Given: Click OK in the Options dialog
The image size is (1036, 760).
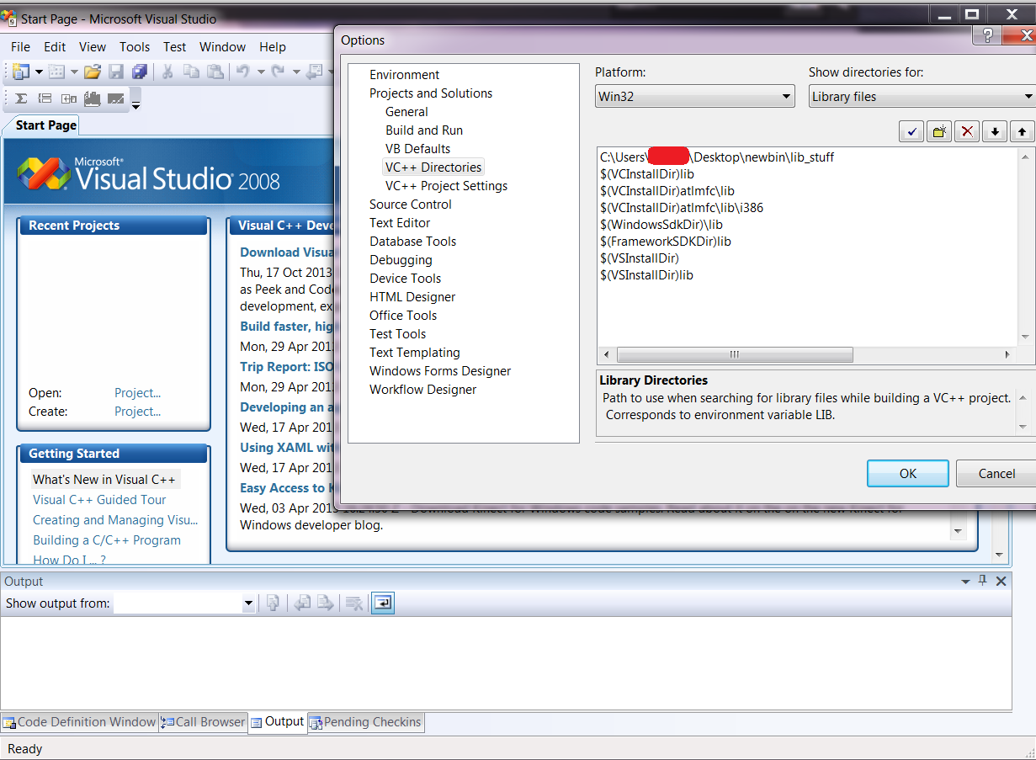Looking at the screenshot, I should pos(908,473).
